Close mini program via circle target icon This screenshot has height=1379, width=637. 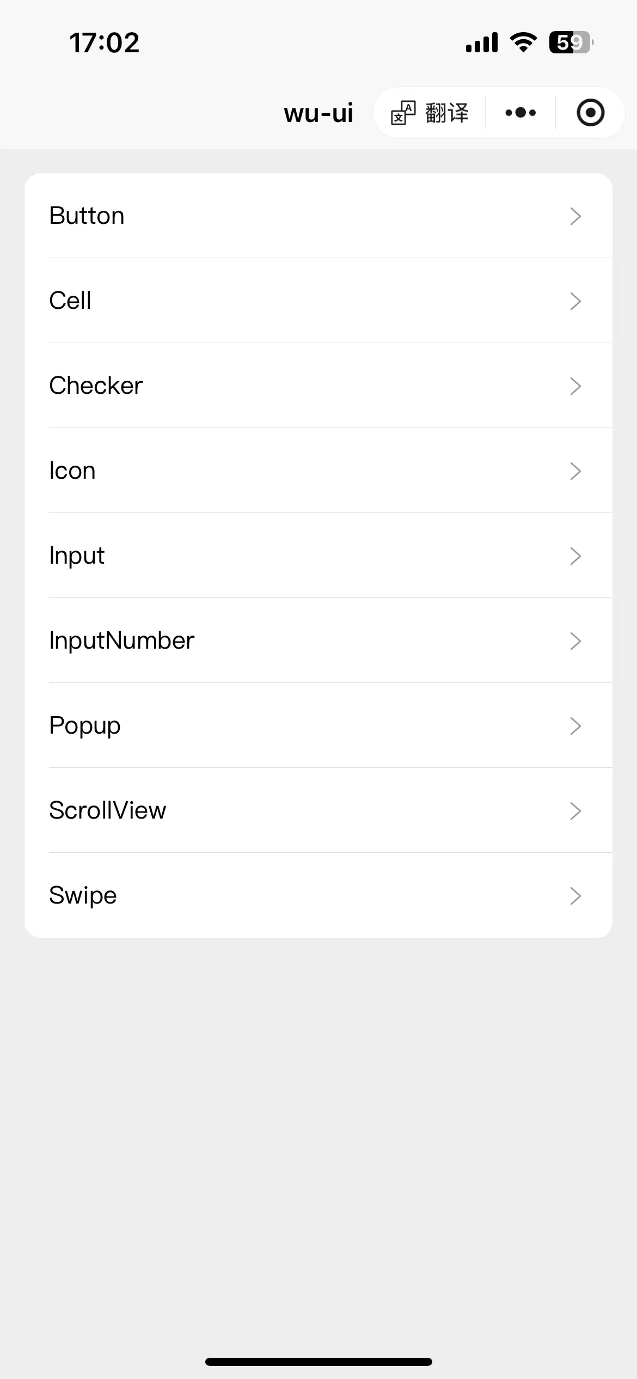pos(590,113)
